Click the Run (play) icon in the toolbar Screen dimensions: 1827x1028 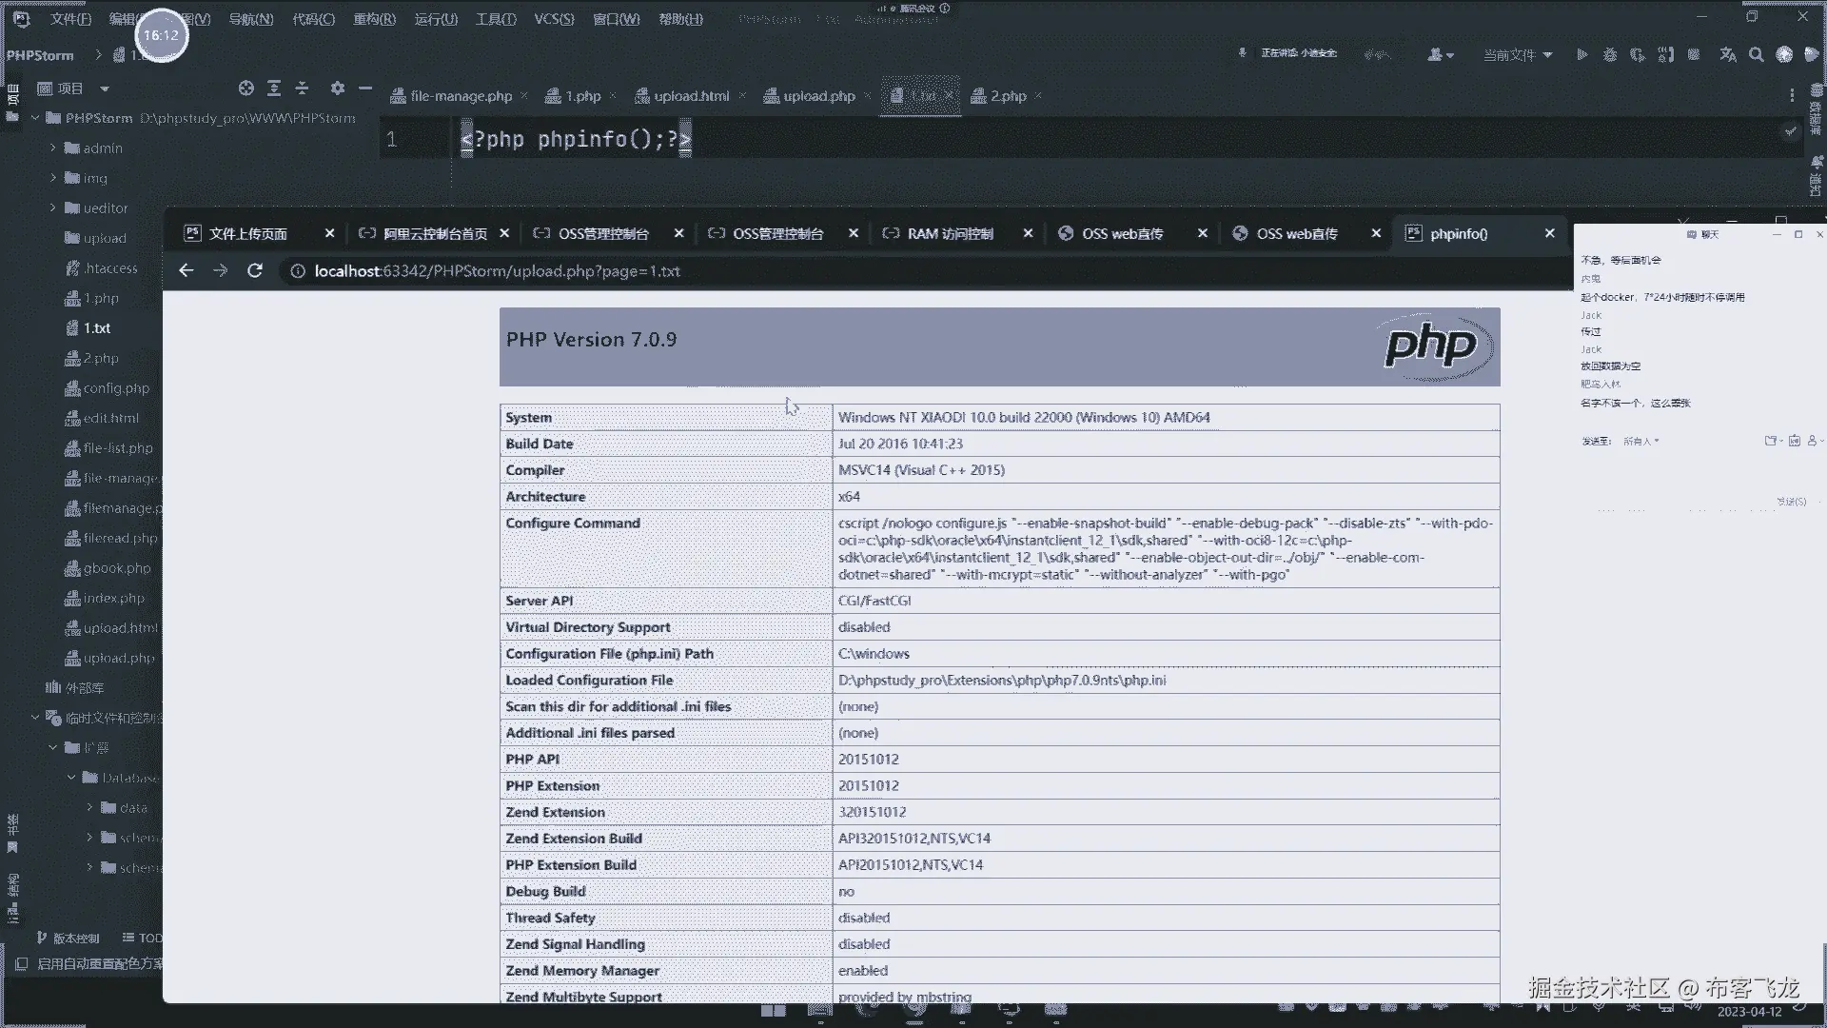1581,55
